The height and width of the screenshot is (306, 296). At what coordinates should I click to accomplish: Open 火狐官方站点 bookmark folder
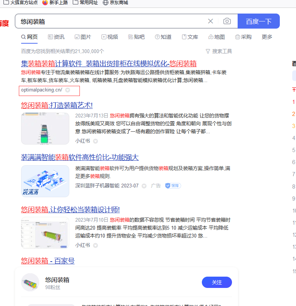point(21,3)
